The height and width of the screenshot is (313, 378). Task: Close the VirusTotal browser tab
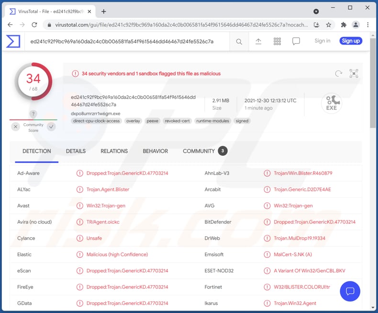89,12
